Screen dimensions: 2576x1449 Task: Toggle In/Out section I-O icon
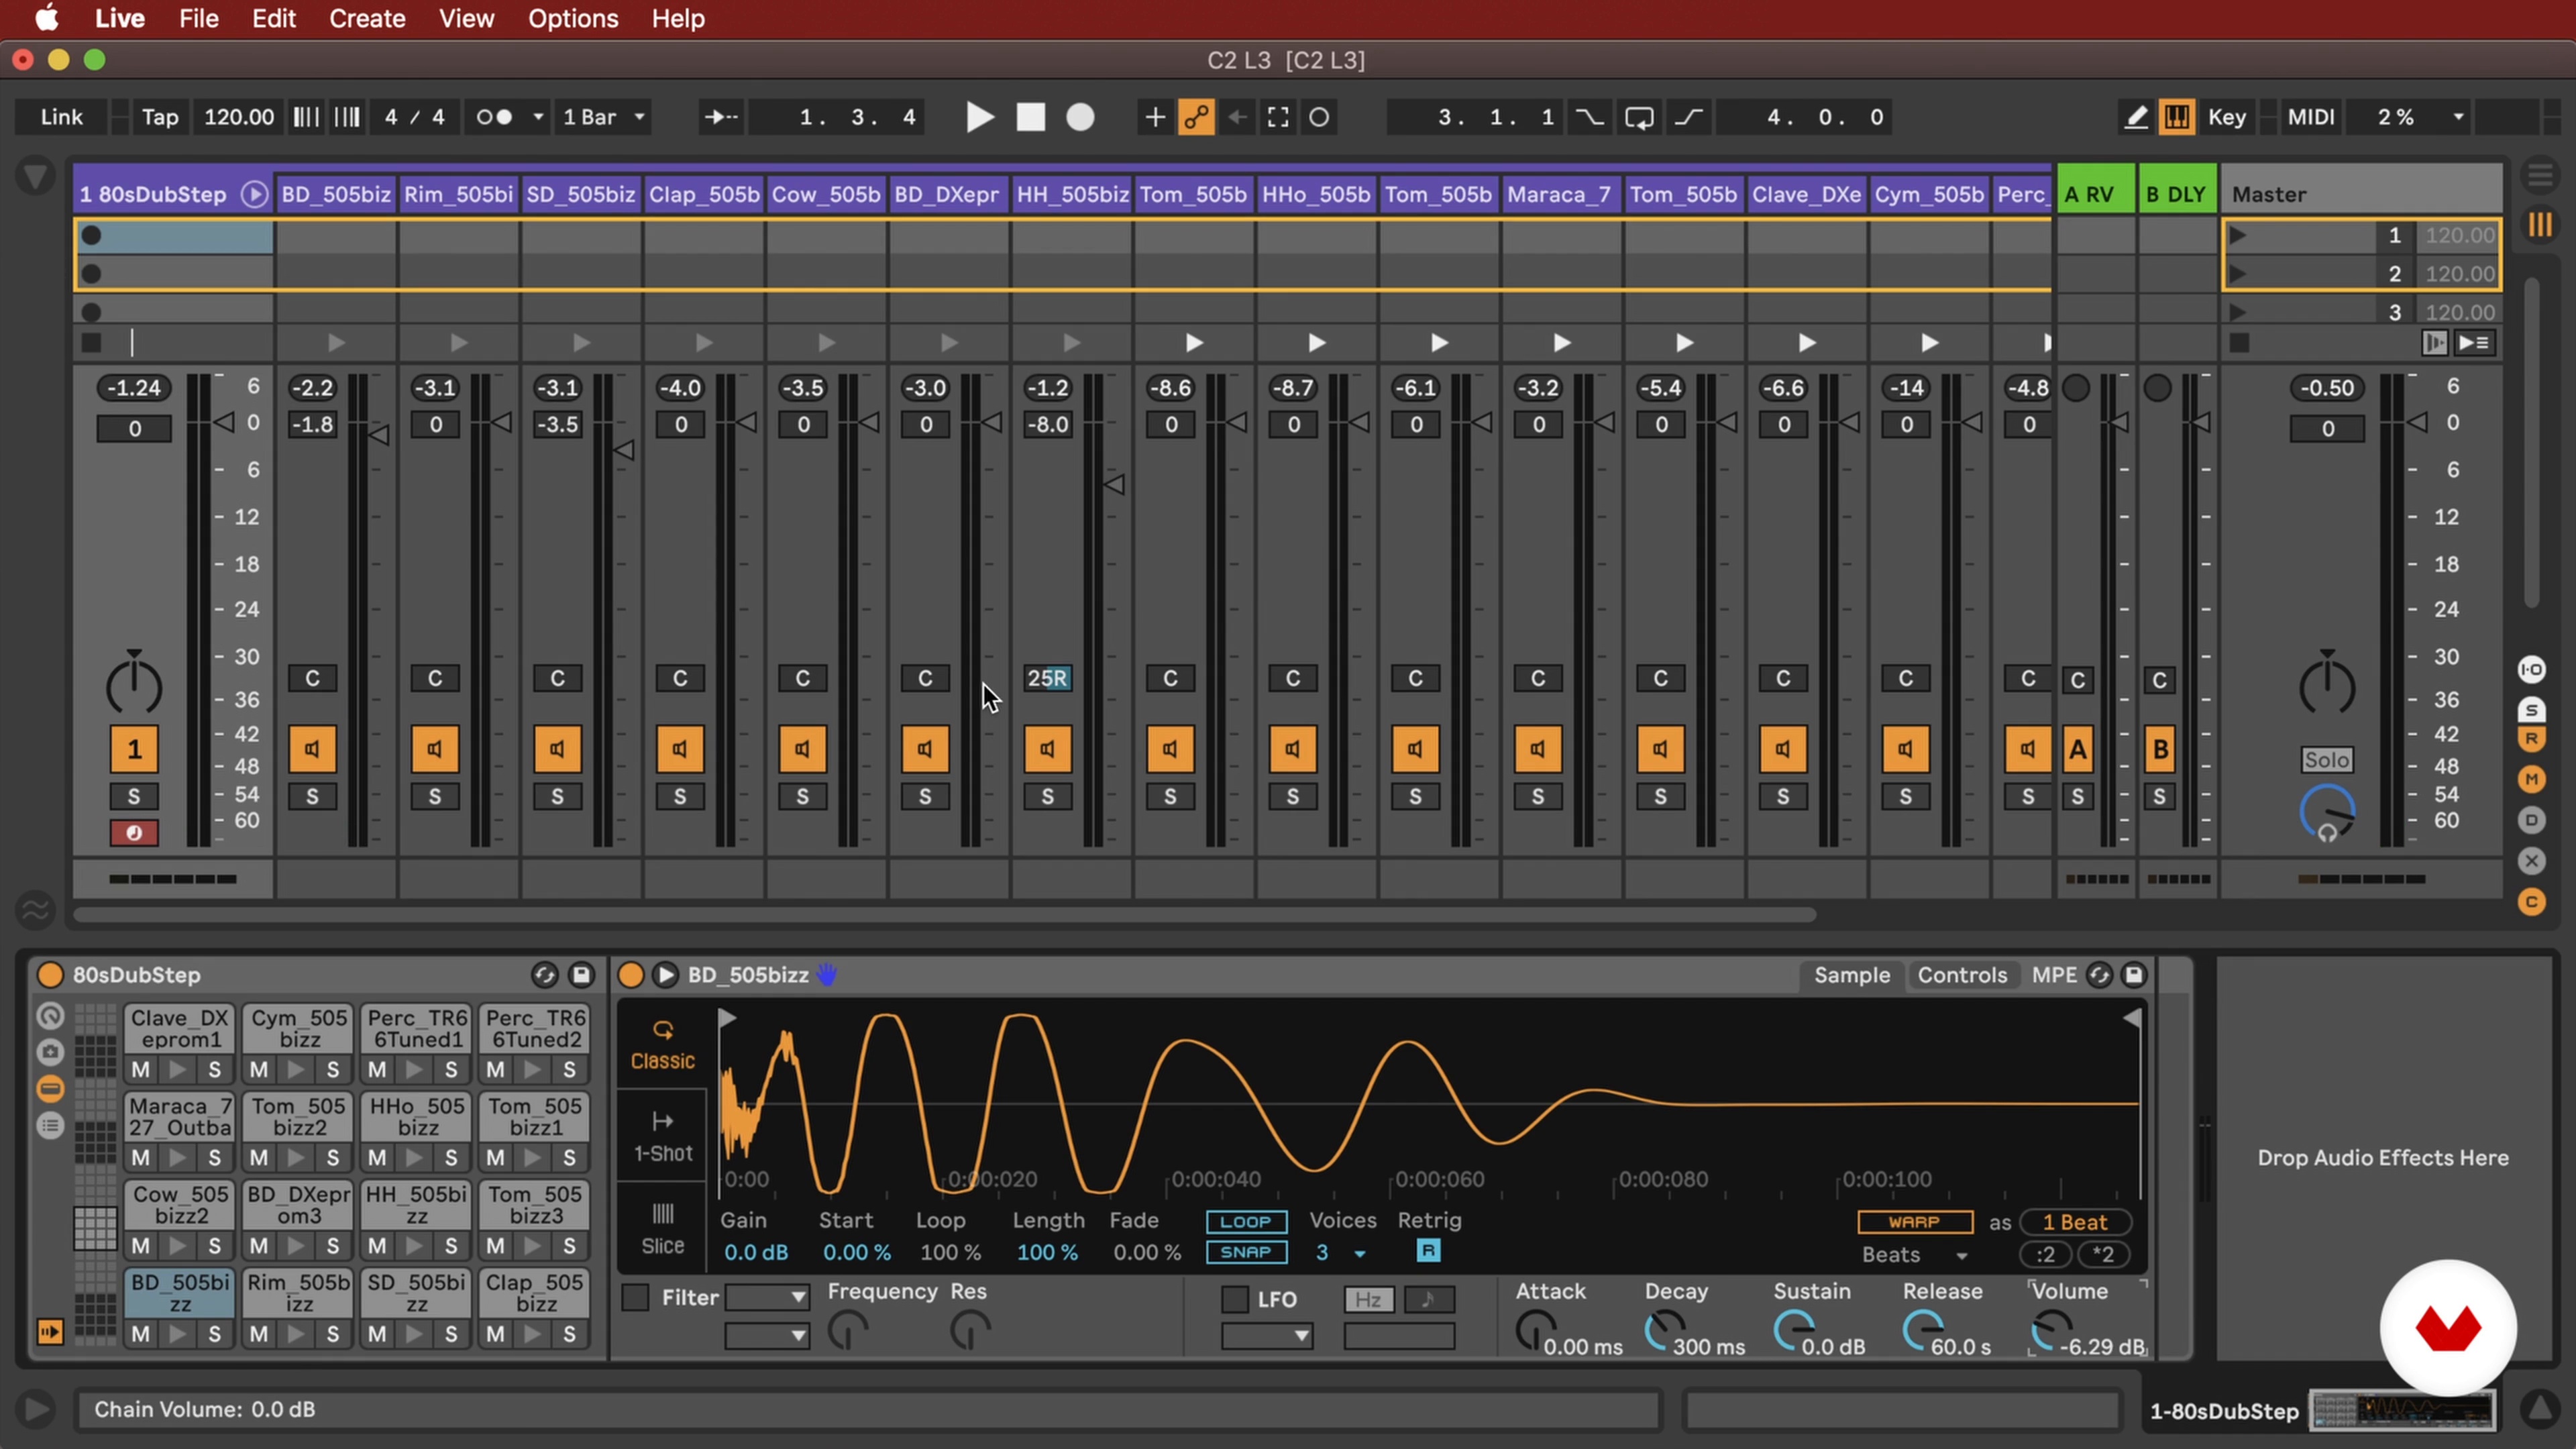tap(2531, 669)
